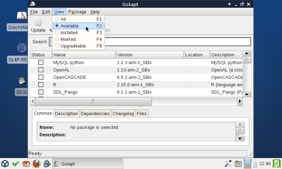
Task: Select the Installed view option
Action: pyautogui.click(x=78, y=32)
